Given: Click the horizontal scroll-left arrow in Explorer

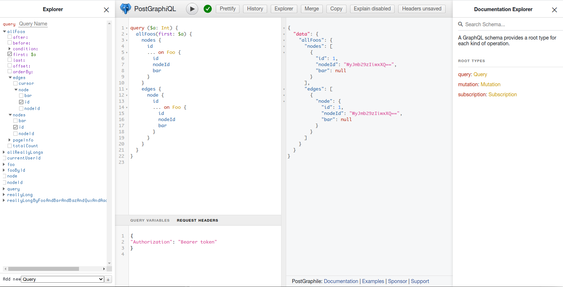Looking at the screenshot, I should click(x=5, y=269).
